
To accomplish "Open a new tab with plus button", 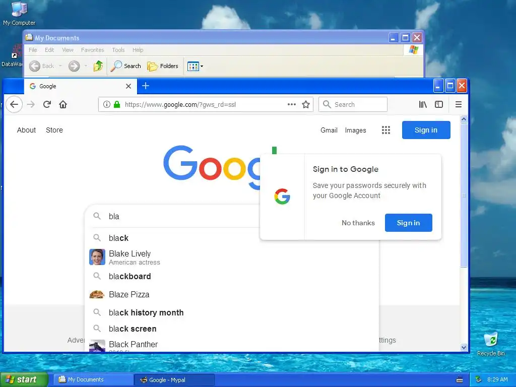I will tap(146, 86).
